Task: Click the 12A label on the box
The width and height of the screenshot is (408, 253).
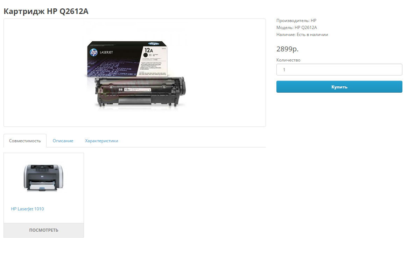Action: pos(149,50)
